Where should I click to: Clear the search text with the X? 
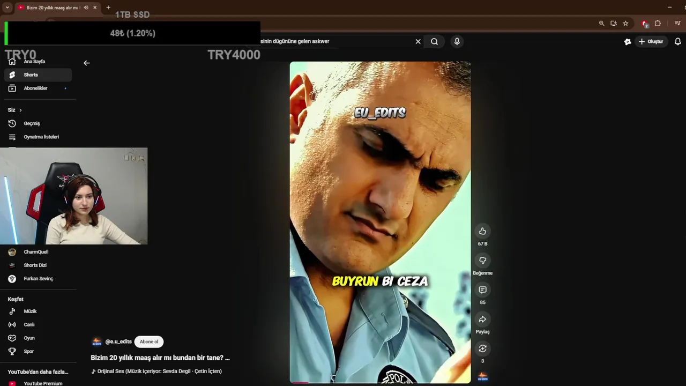click(x=418, y=41)
